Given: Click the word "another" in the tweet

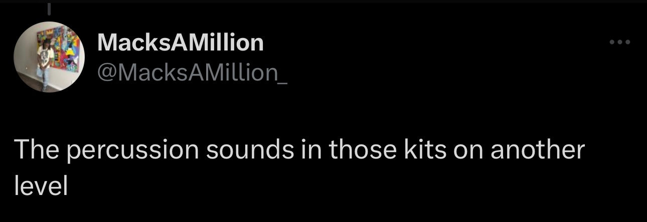Looking at the screenshot, I should [537, 151].
